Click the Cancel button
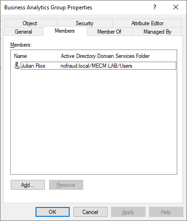The image size is (187, 221). (x=90, y=212)
